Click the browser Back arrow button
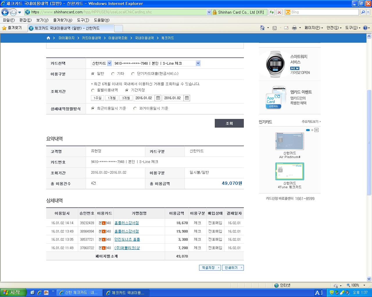The height and width of the screenshot is (297, 372). point(5,12)
